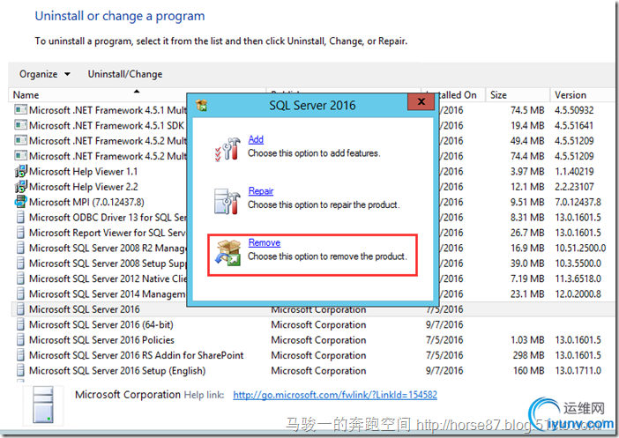Screen dimensions: 619x438
Task: Click icon of SQL Server 2016 Setup (English)
Action: coord(20,371)
